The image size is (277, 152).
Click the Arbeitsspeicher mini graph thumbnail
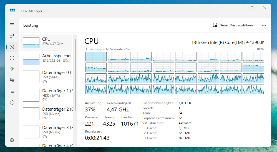coord(31,59)
